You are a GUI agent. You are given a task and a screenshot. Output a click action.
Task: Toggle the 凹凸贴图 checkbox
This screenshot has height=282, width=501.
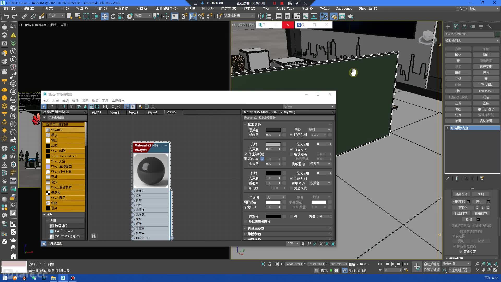click(291, 135)
